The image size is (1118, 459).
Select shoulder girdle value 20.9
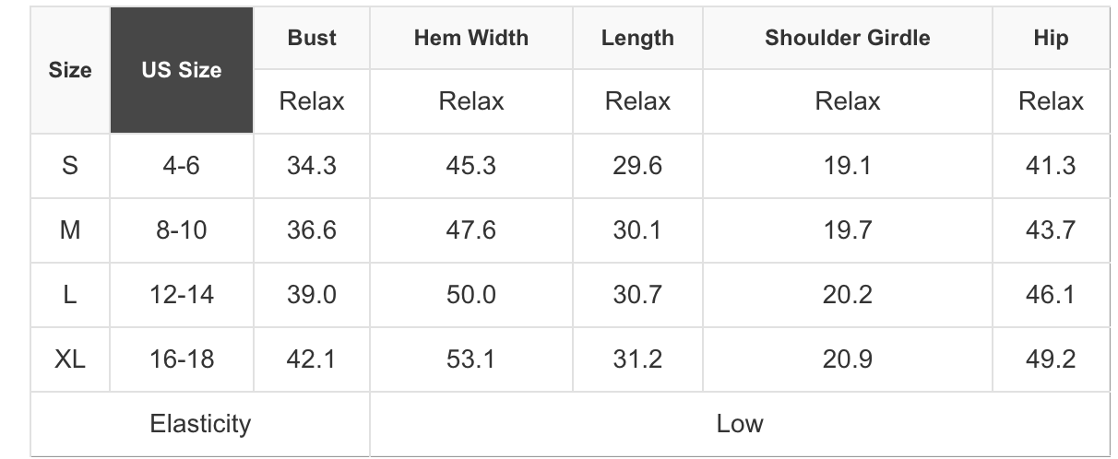point(847,359)
